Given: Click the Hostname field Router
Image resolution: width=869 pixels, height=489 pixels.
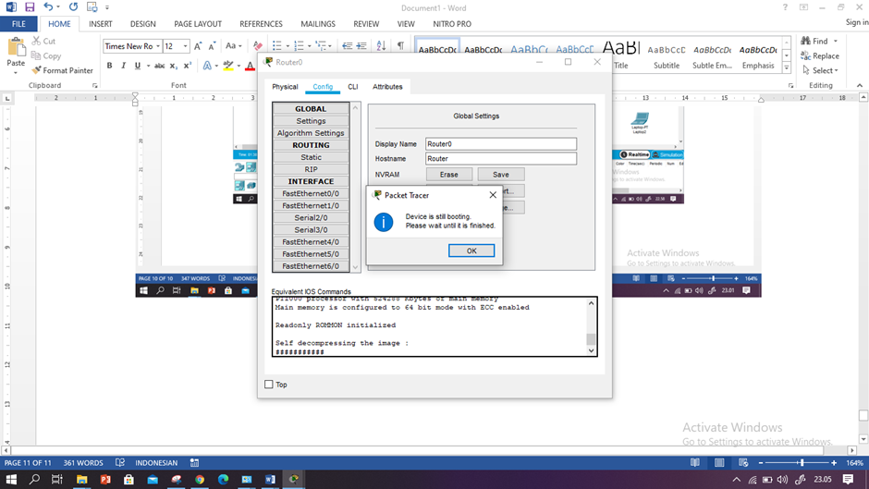Looking at the screenshot, I should 501,159.
